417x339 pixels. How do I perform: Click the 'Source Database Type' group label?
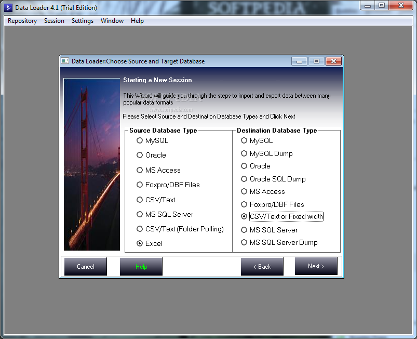point(163,131)
